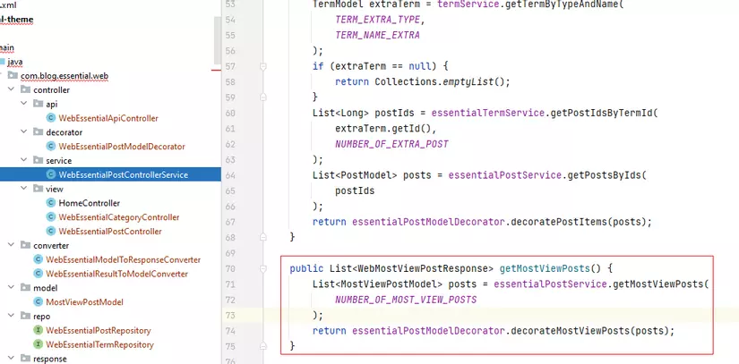Click the java source folder icon

(x=13, y=62)
